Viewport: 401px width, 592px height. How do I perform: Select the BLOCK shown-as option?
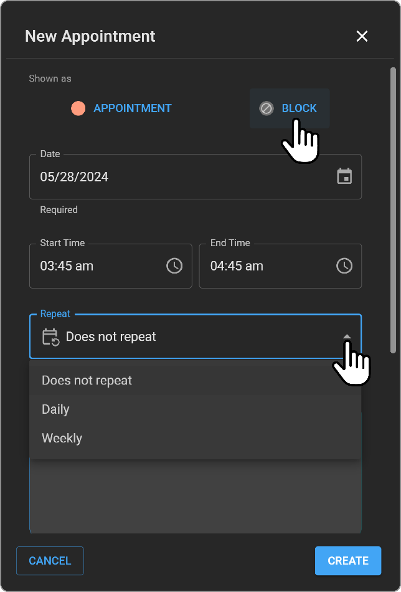290,108
